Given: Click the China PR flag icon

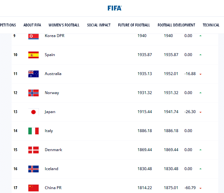Looking at the screenshot, I should (33, 188).
